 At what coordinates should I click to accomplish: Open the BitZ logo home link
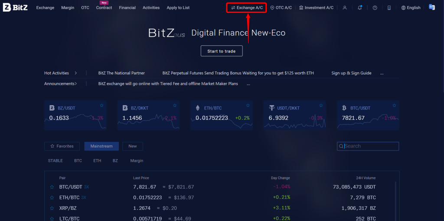point(15,8)
